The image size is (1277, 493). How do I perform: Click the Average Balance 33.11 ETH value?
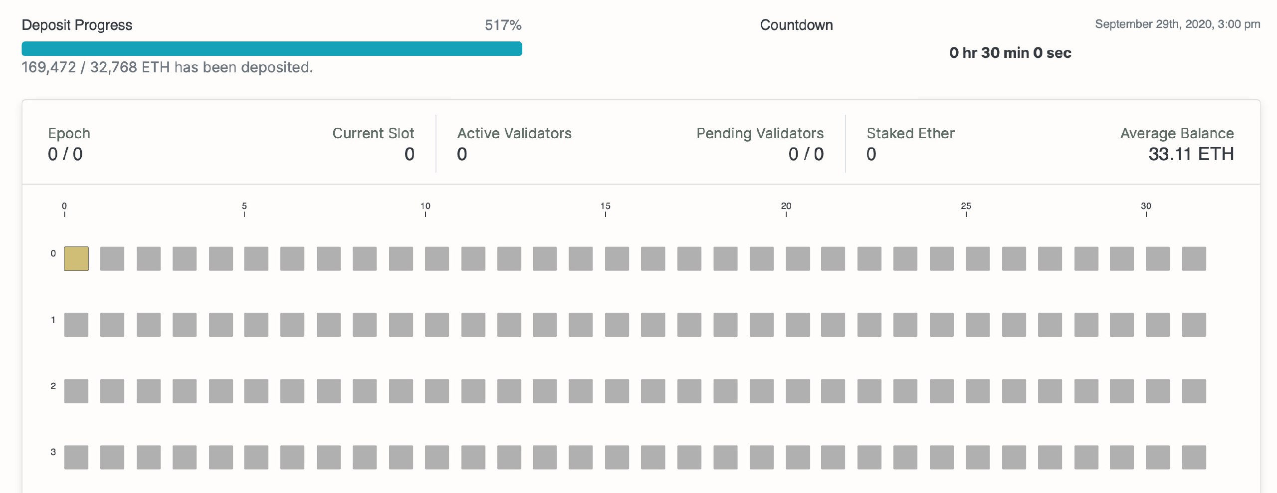[1191, 154]
